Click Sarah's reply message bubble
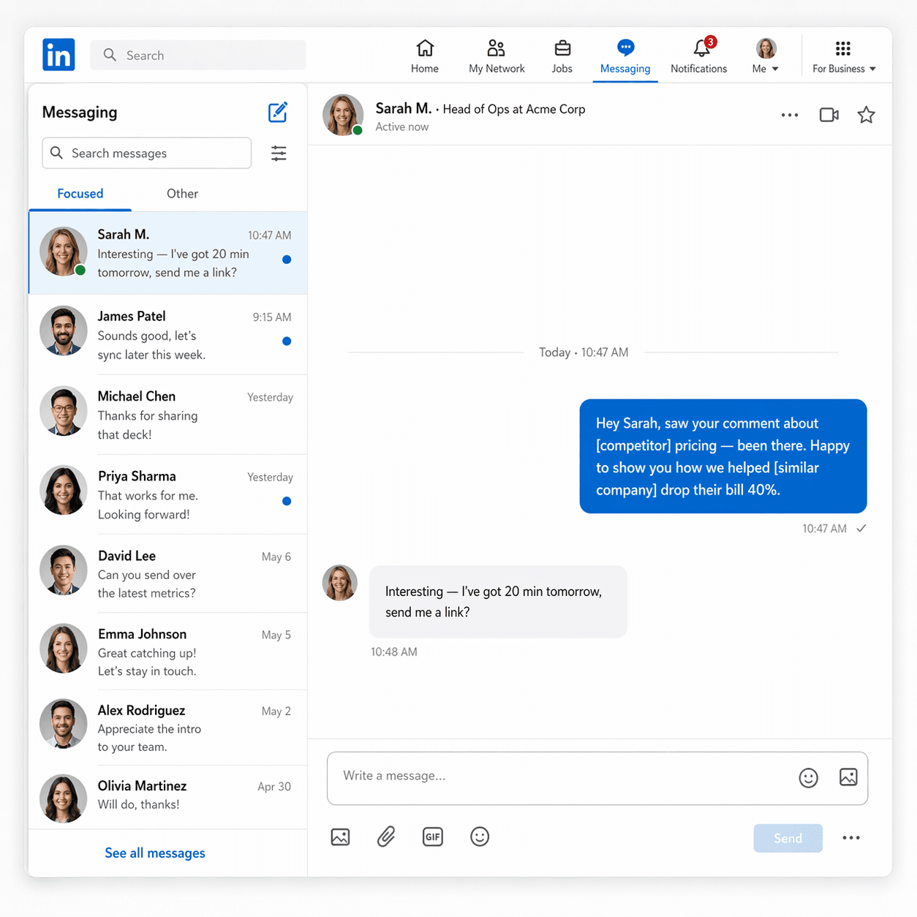Viewport: 917px width, 917px height. click(x=498, y=602)
